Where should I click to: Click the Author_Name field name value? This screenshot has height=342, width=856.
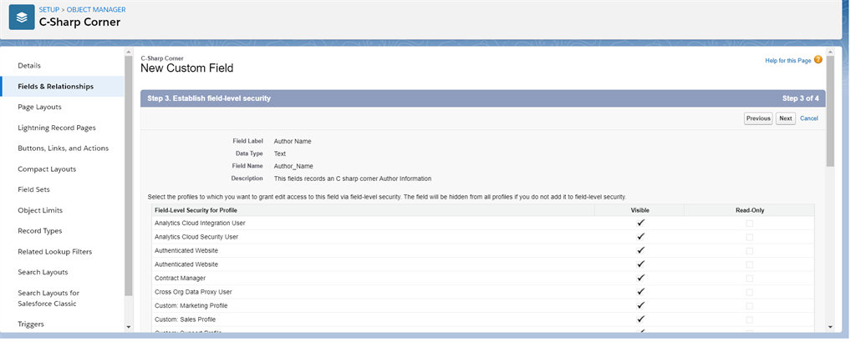coord(293,166)
